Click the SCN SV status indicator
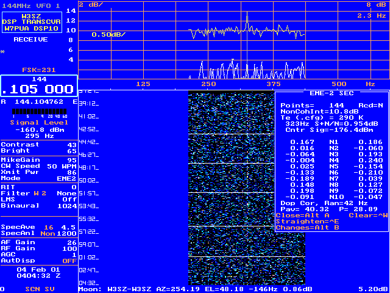Image resolution: width=390 pixels, height=293 pixels. [40, 289]
